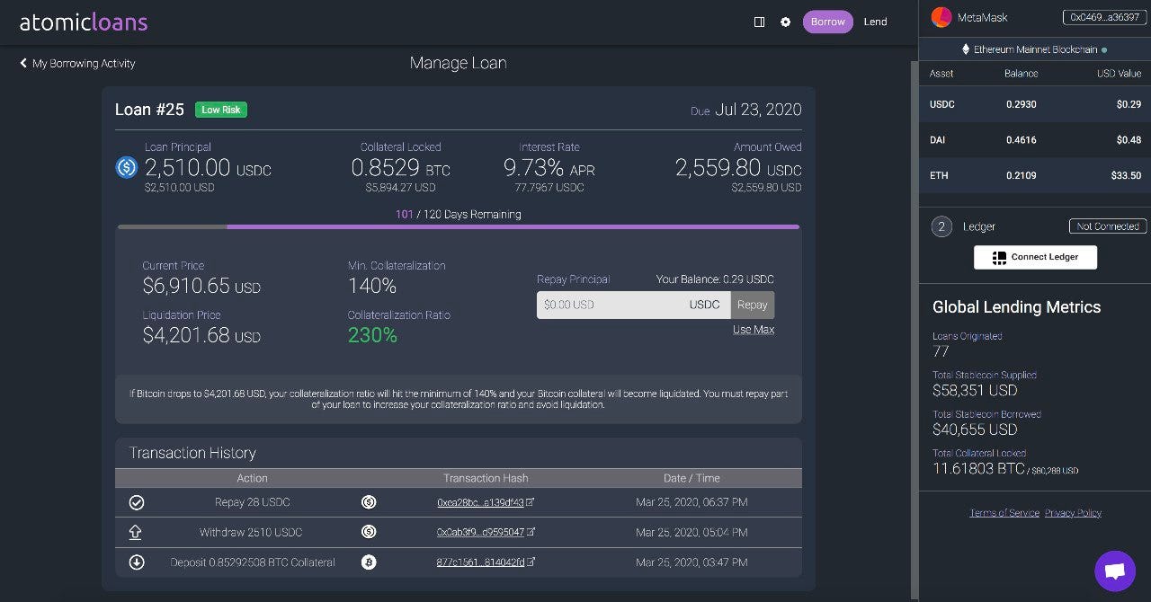Click Amount Owed 2,559.80 USDC value
1151x602 pixels.
(738, 167)
